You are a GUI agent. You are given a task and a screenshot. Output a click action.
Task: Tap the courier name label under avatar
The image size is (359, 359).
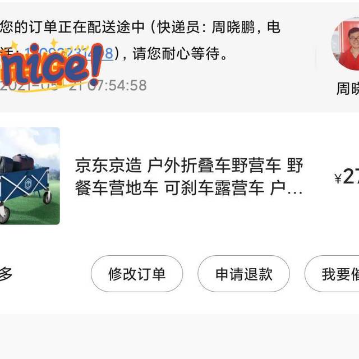(348, 89)
